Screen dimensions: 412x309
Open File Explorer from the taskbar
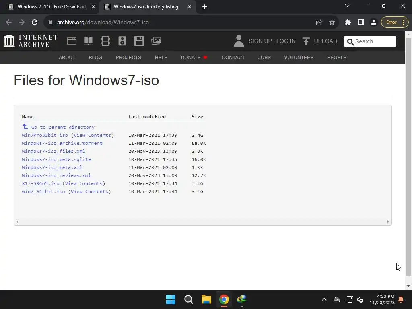(x=206, y=299)
